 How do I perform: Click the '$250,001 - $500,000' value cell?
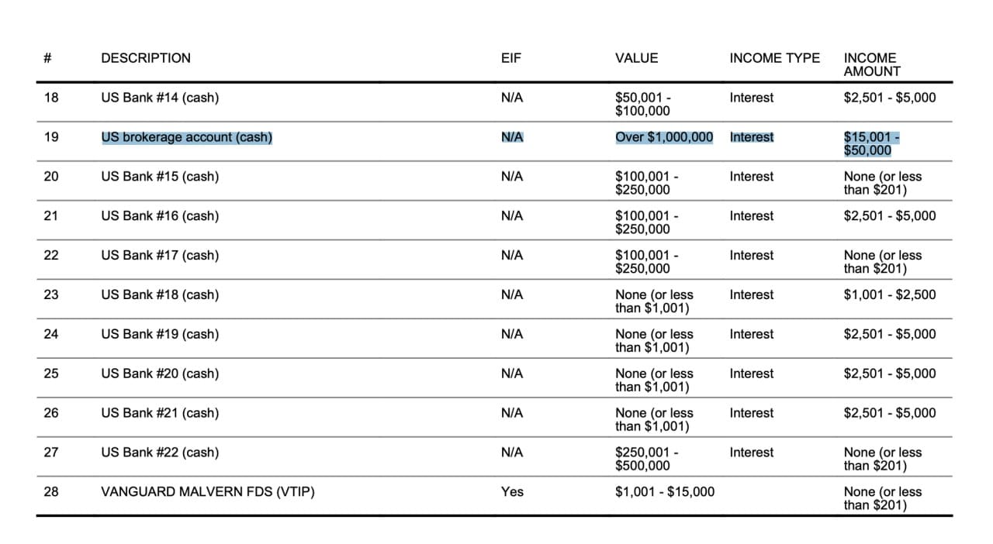click(647, 459)
